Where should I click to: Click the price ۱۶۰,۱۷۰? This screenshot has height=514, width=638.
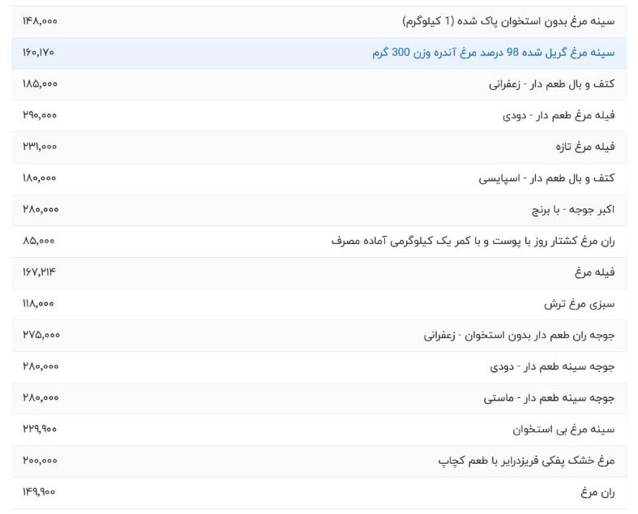[x=38, y=53]
